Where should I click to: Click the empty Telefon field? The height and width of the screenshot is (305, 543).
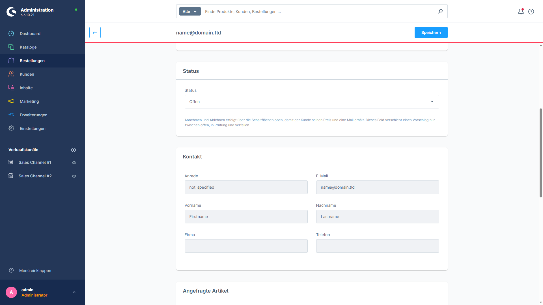(378, 246)
